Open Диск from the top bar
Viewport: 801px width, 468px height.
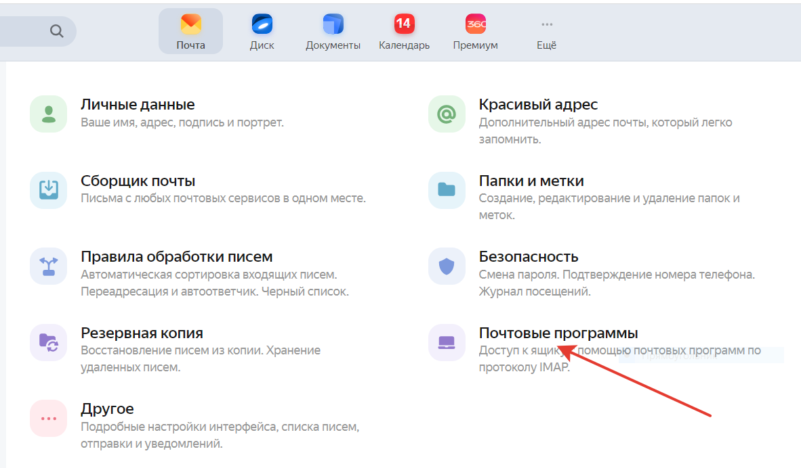point(262,32)
